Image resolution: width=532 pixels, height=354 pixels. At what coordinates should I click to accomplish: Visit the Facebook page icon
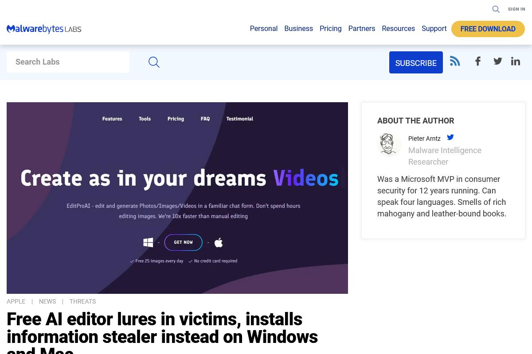click(x=478, y=61)
